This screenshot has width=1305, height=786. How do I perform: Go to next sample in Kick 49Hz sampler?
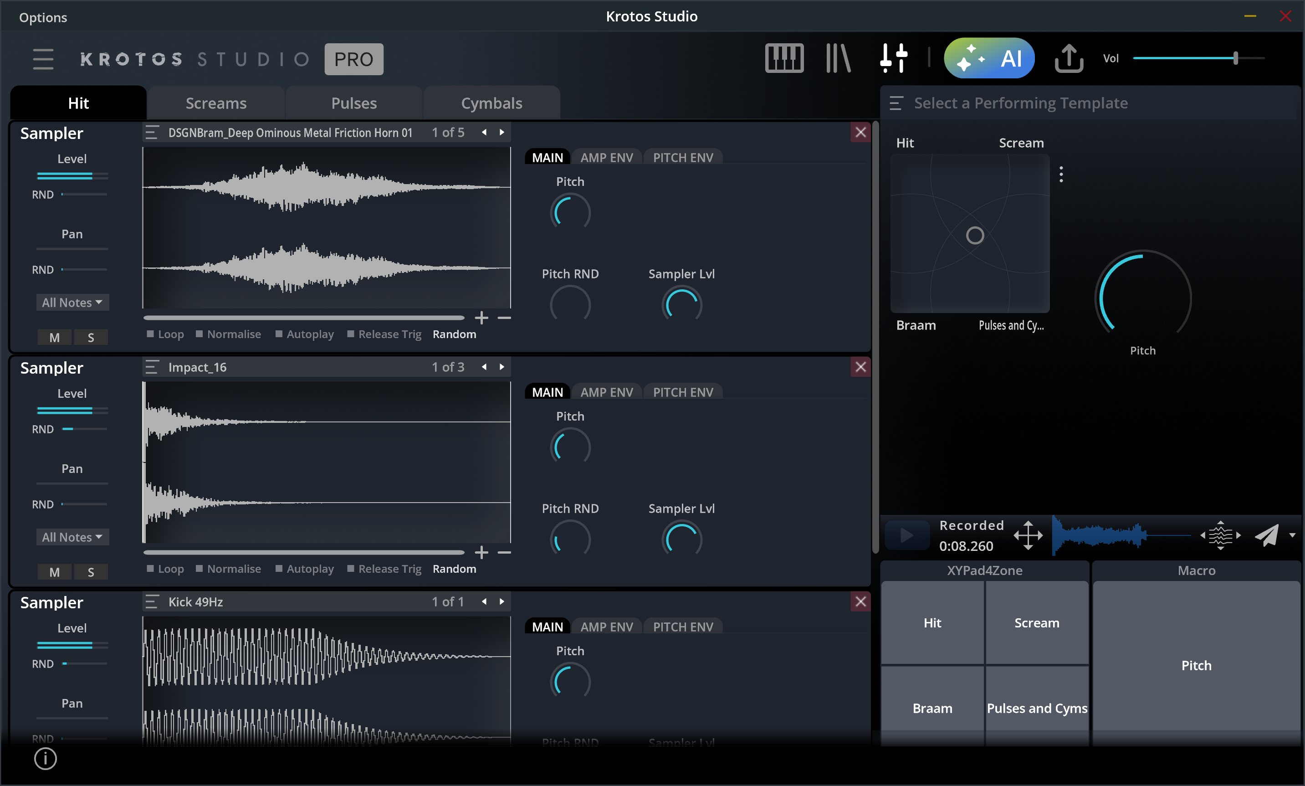pos(502,601)
